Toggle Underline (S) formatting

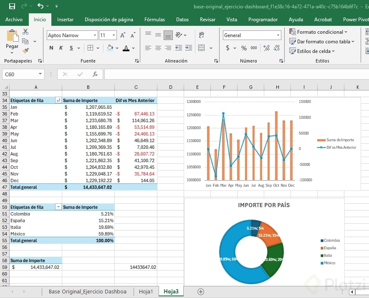(71, 48)
